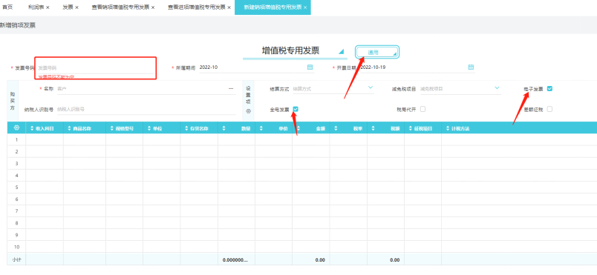Enable the 差额征税 checkbox
The width and height of the screenshot is (597, 275).
pos(549,110)
